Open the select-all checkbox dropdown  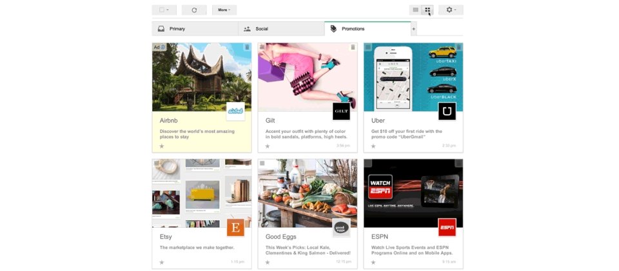tap(164, 10)
